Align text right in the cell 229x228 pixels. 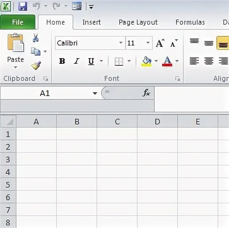pyautogui.click(x=223, y=61)
